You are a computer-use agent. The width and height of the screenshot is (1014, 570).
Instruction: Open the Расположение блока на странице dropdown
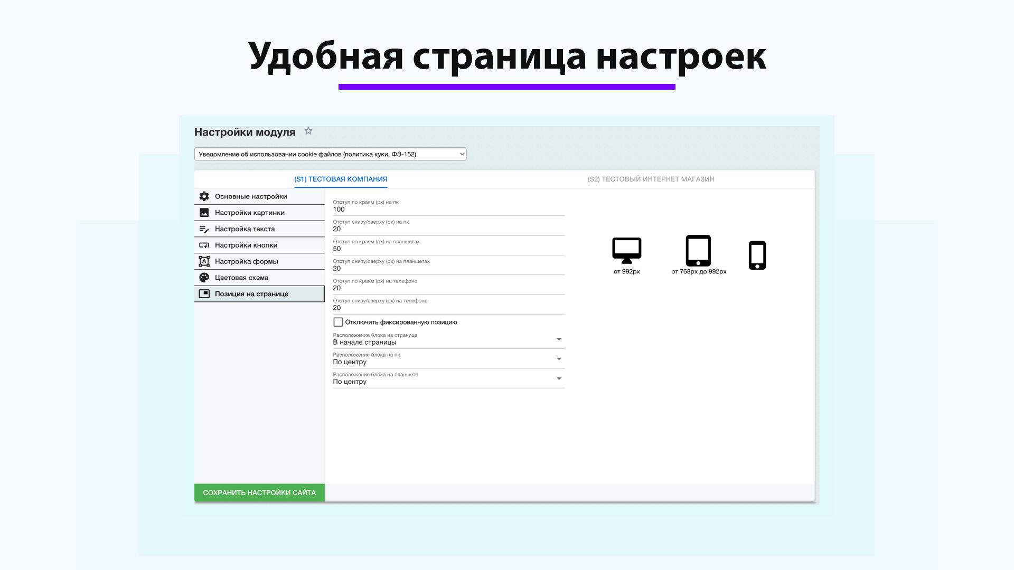coord(559,339)
